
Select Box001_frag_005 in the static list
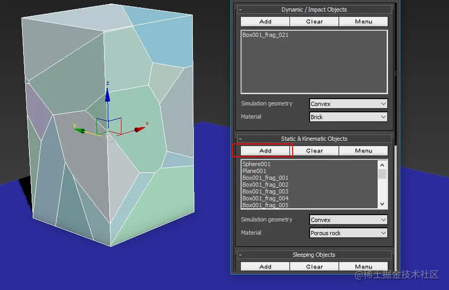point(265,205)
